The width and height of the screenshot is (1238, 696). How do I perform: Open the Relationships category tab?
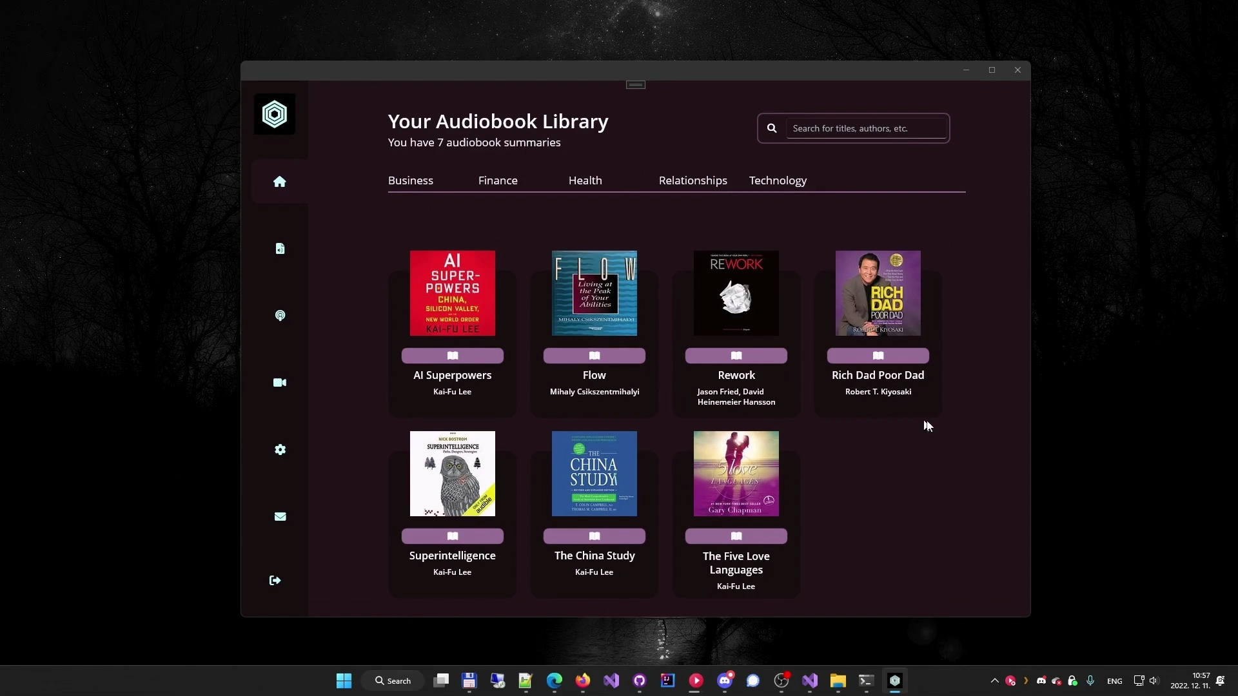pyautogui.click(x=693, y=180)
